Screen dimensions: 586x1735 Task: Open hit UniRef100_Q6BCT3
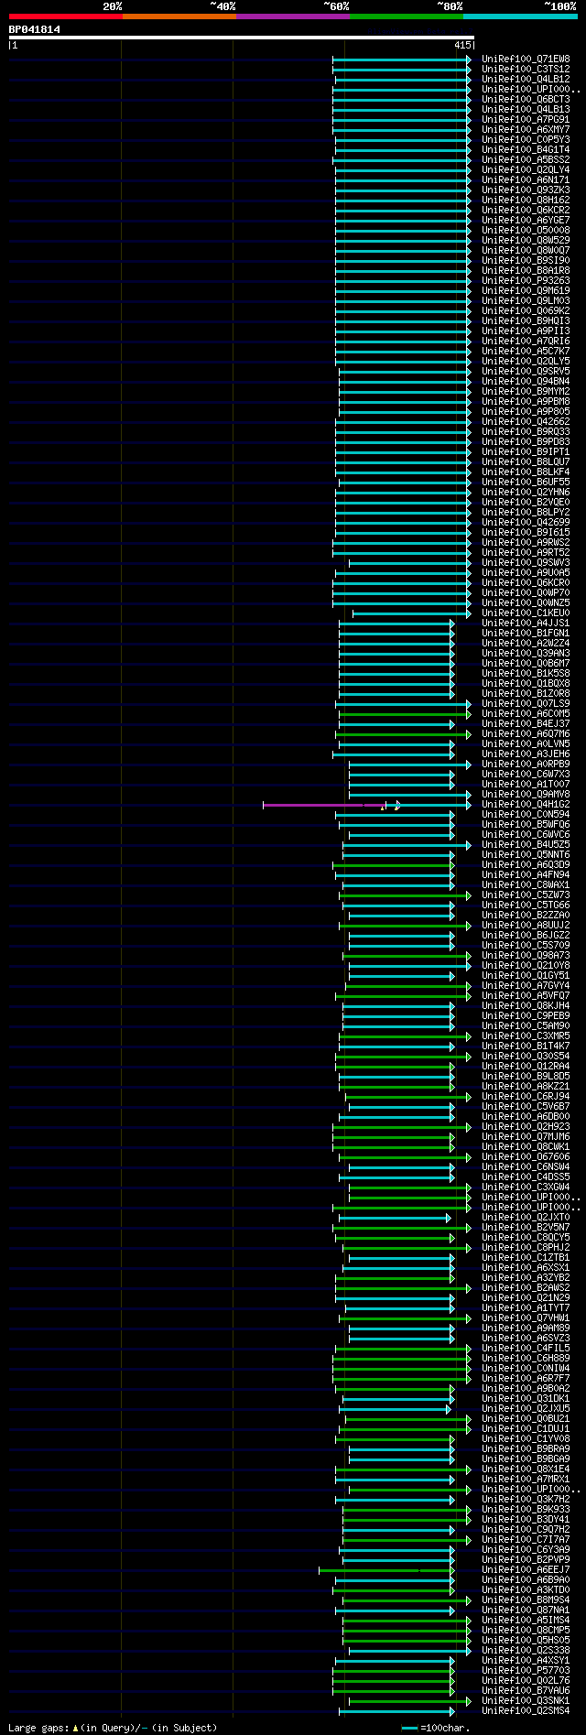pos(526,99)
